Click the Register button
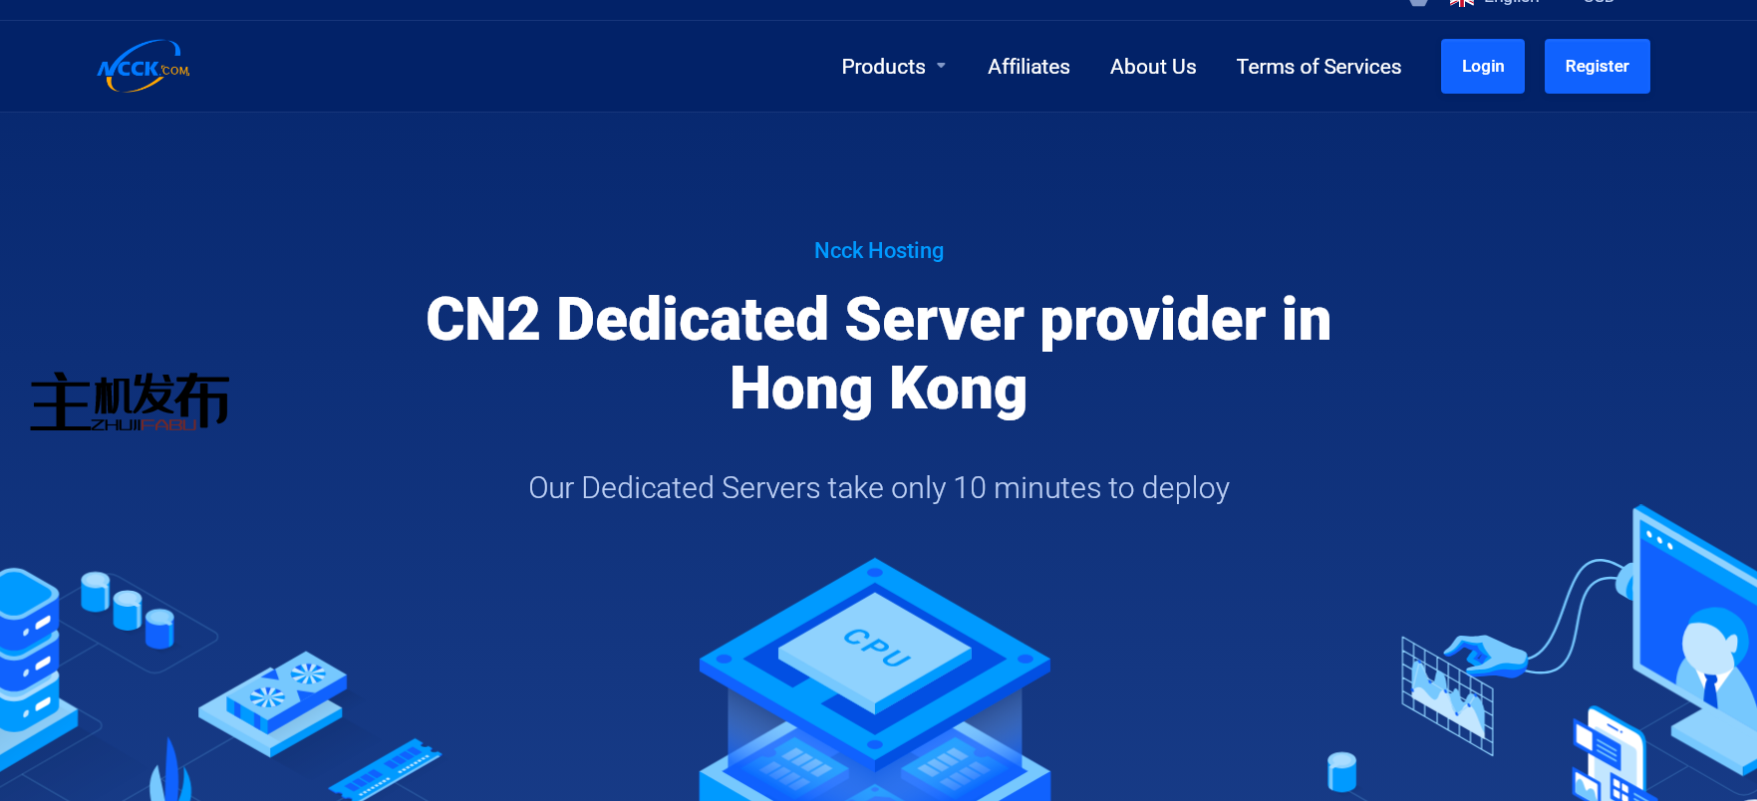 coord(1597,67)
